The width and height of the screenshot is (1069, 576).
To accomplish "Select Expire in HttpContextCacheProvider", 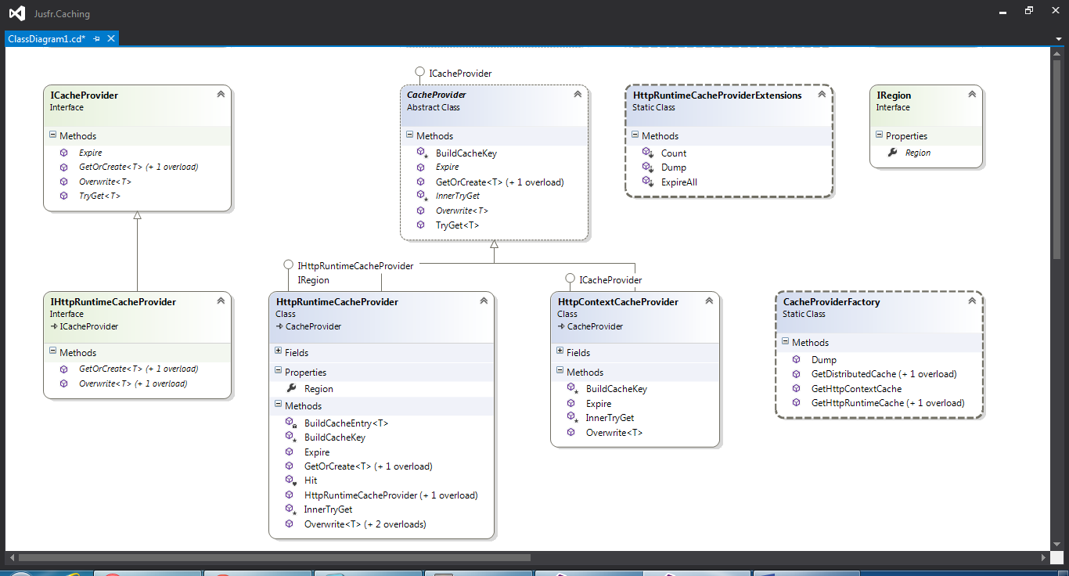I will (599, 404).
